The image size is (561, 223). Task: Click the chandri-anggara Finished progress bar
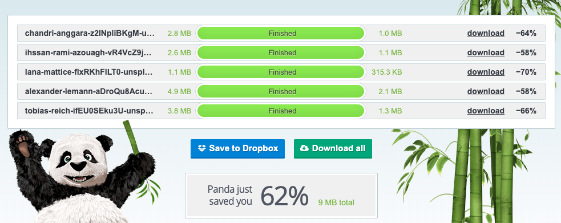(x=281, y=33)
